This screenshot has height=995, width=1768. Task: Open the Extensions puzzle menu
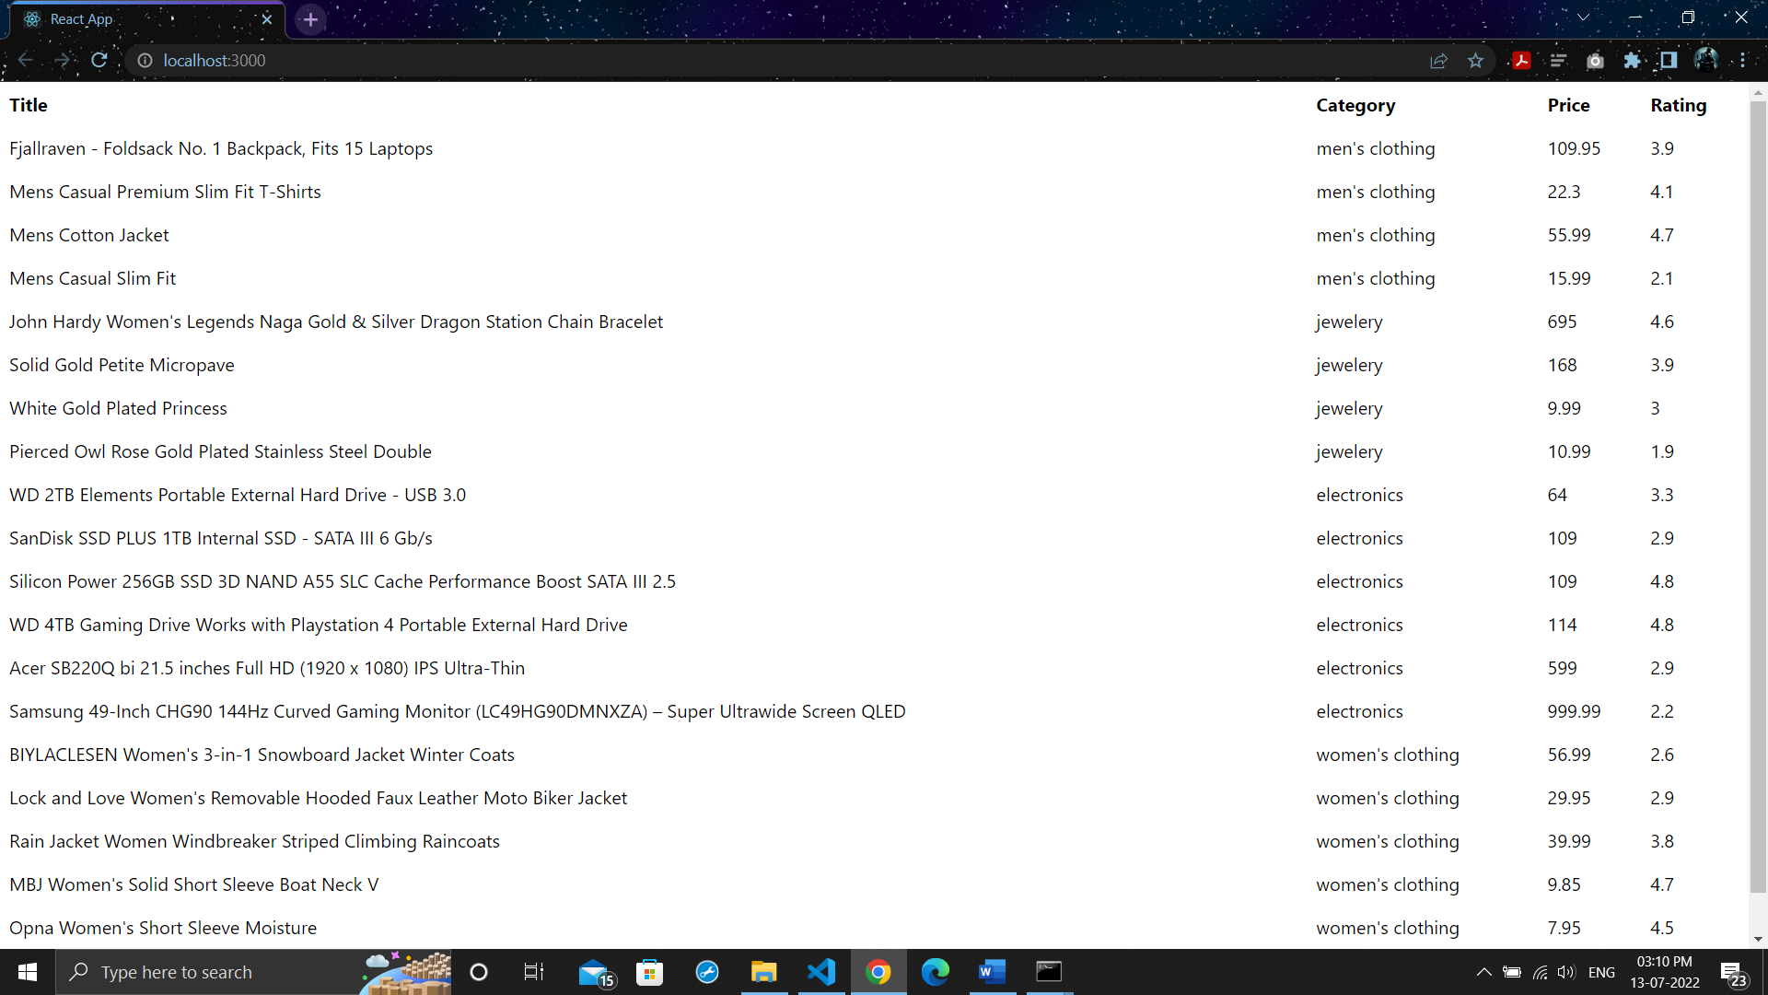(x=1632, y=61)
